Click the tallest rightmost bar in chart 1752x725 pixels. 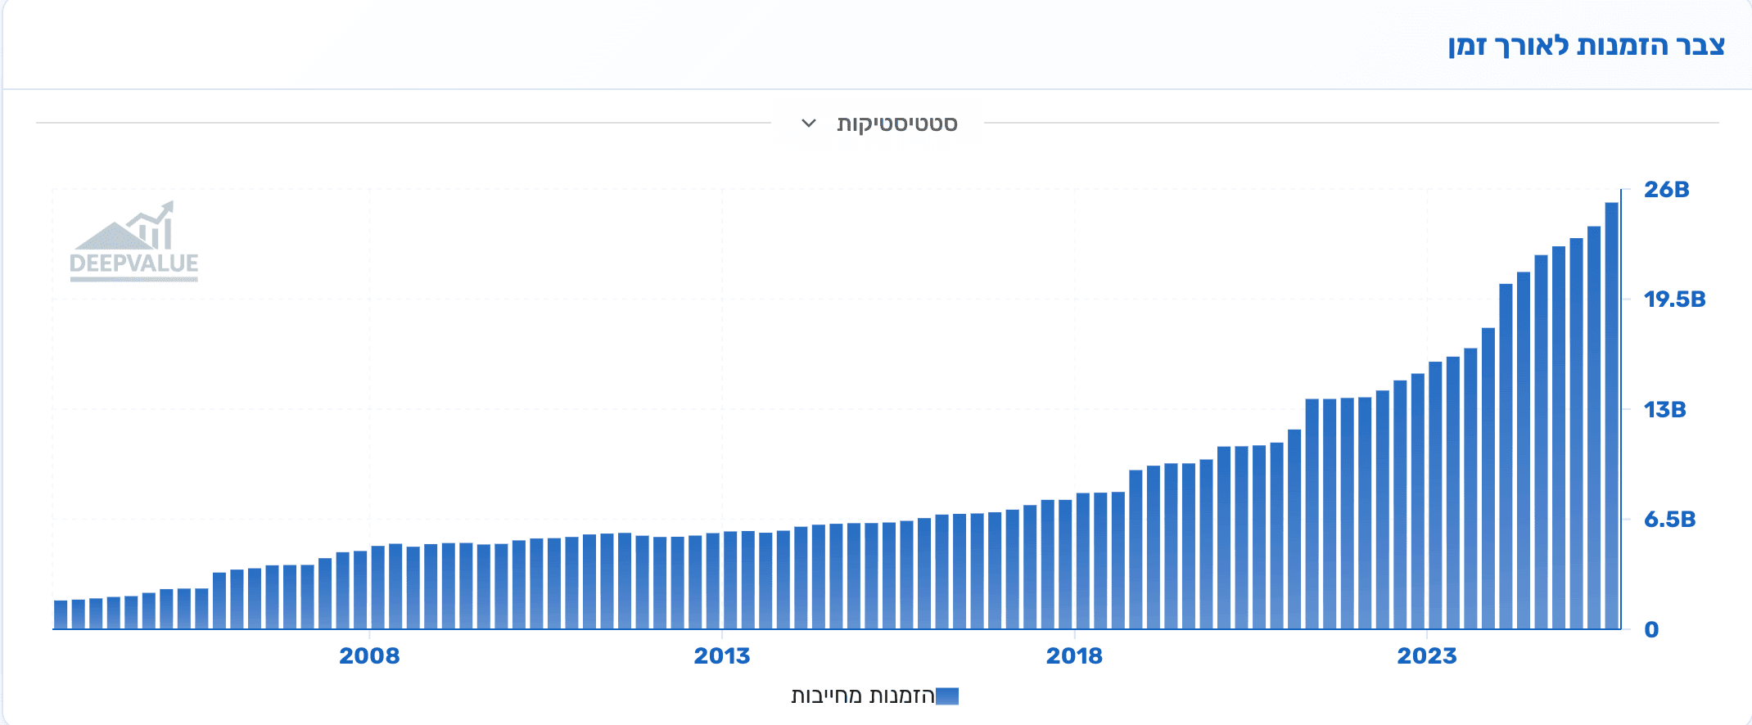tap(1611, 417)
